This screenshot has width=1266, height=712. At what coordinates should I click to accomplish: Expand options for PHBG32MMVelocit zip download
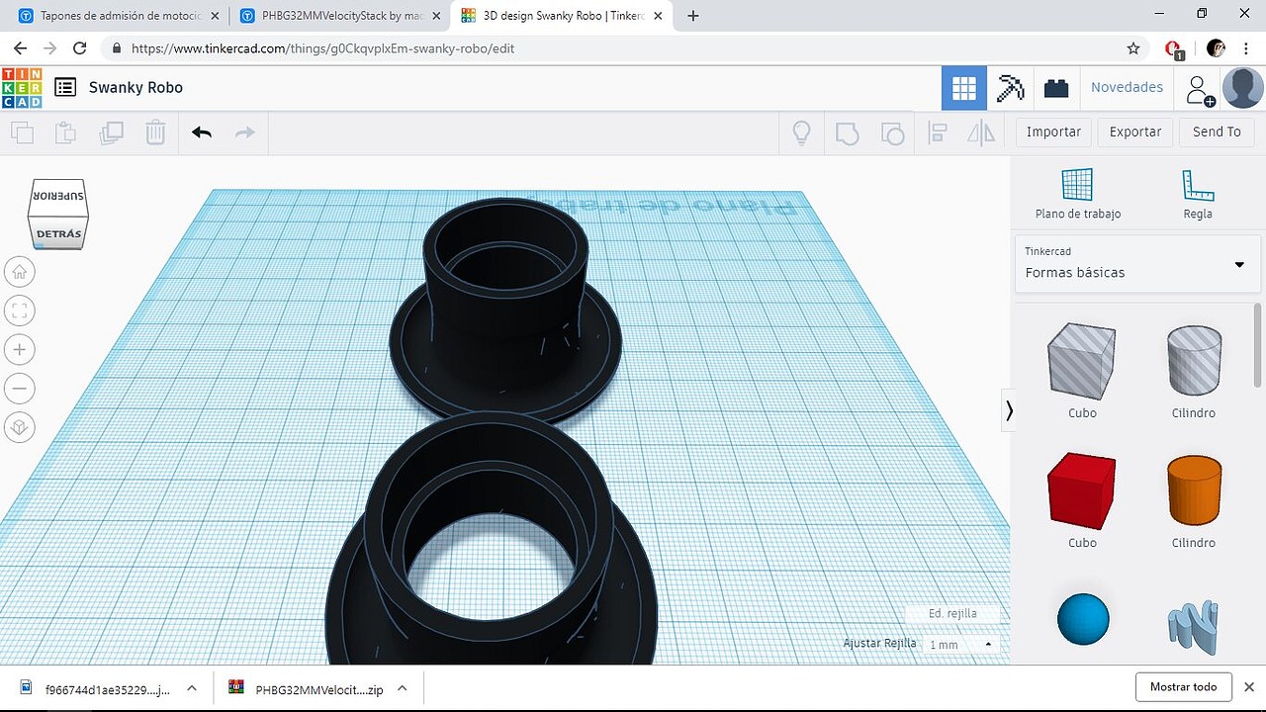[x=403, y=688]
